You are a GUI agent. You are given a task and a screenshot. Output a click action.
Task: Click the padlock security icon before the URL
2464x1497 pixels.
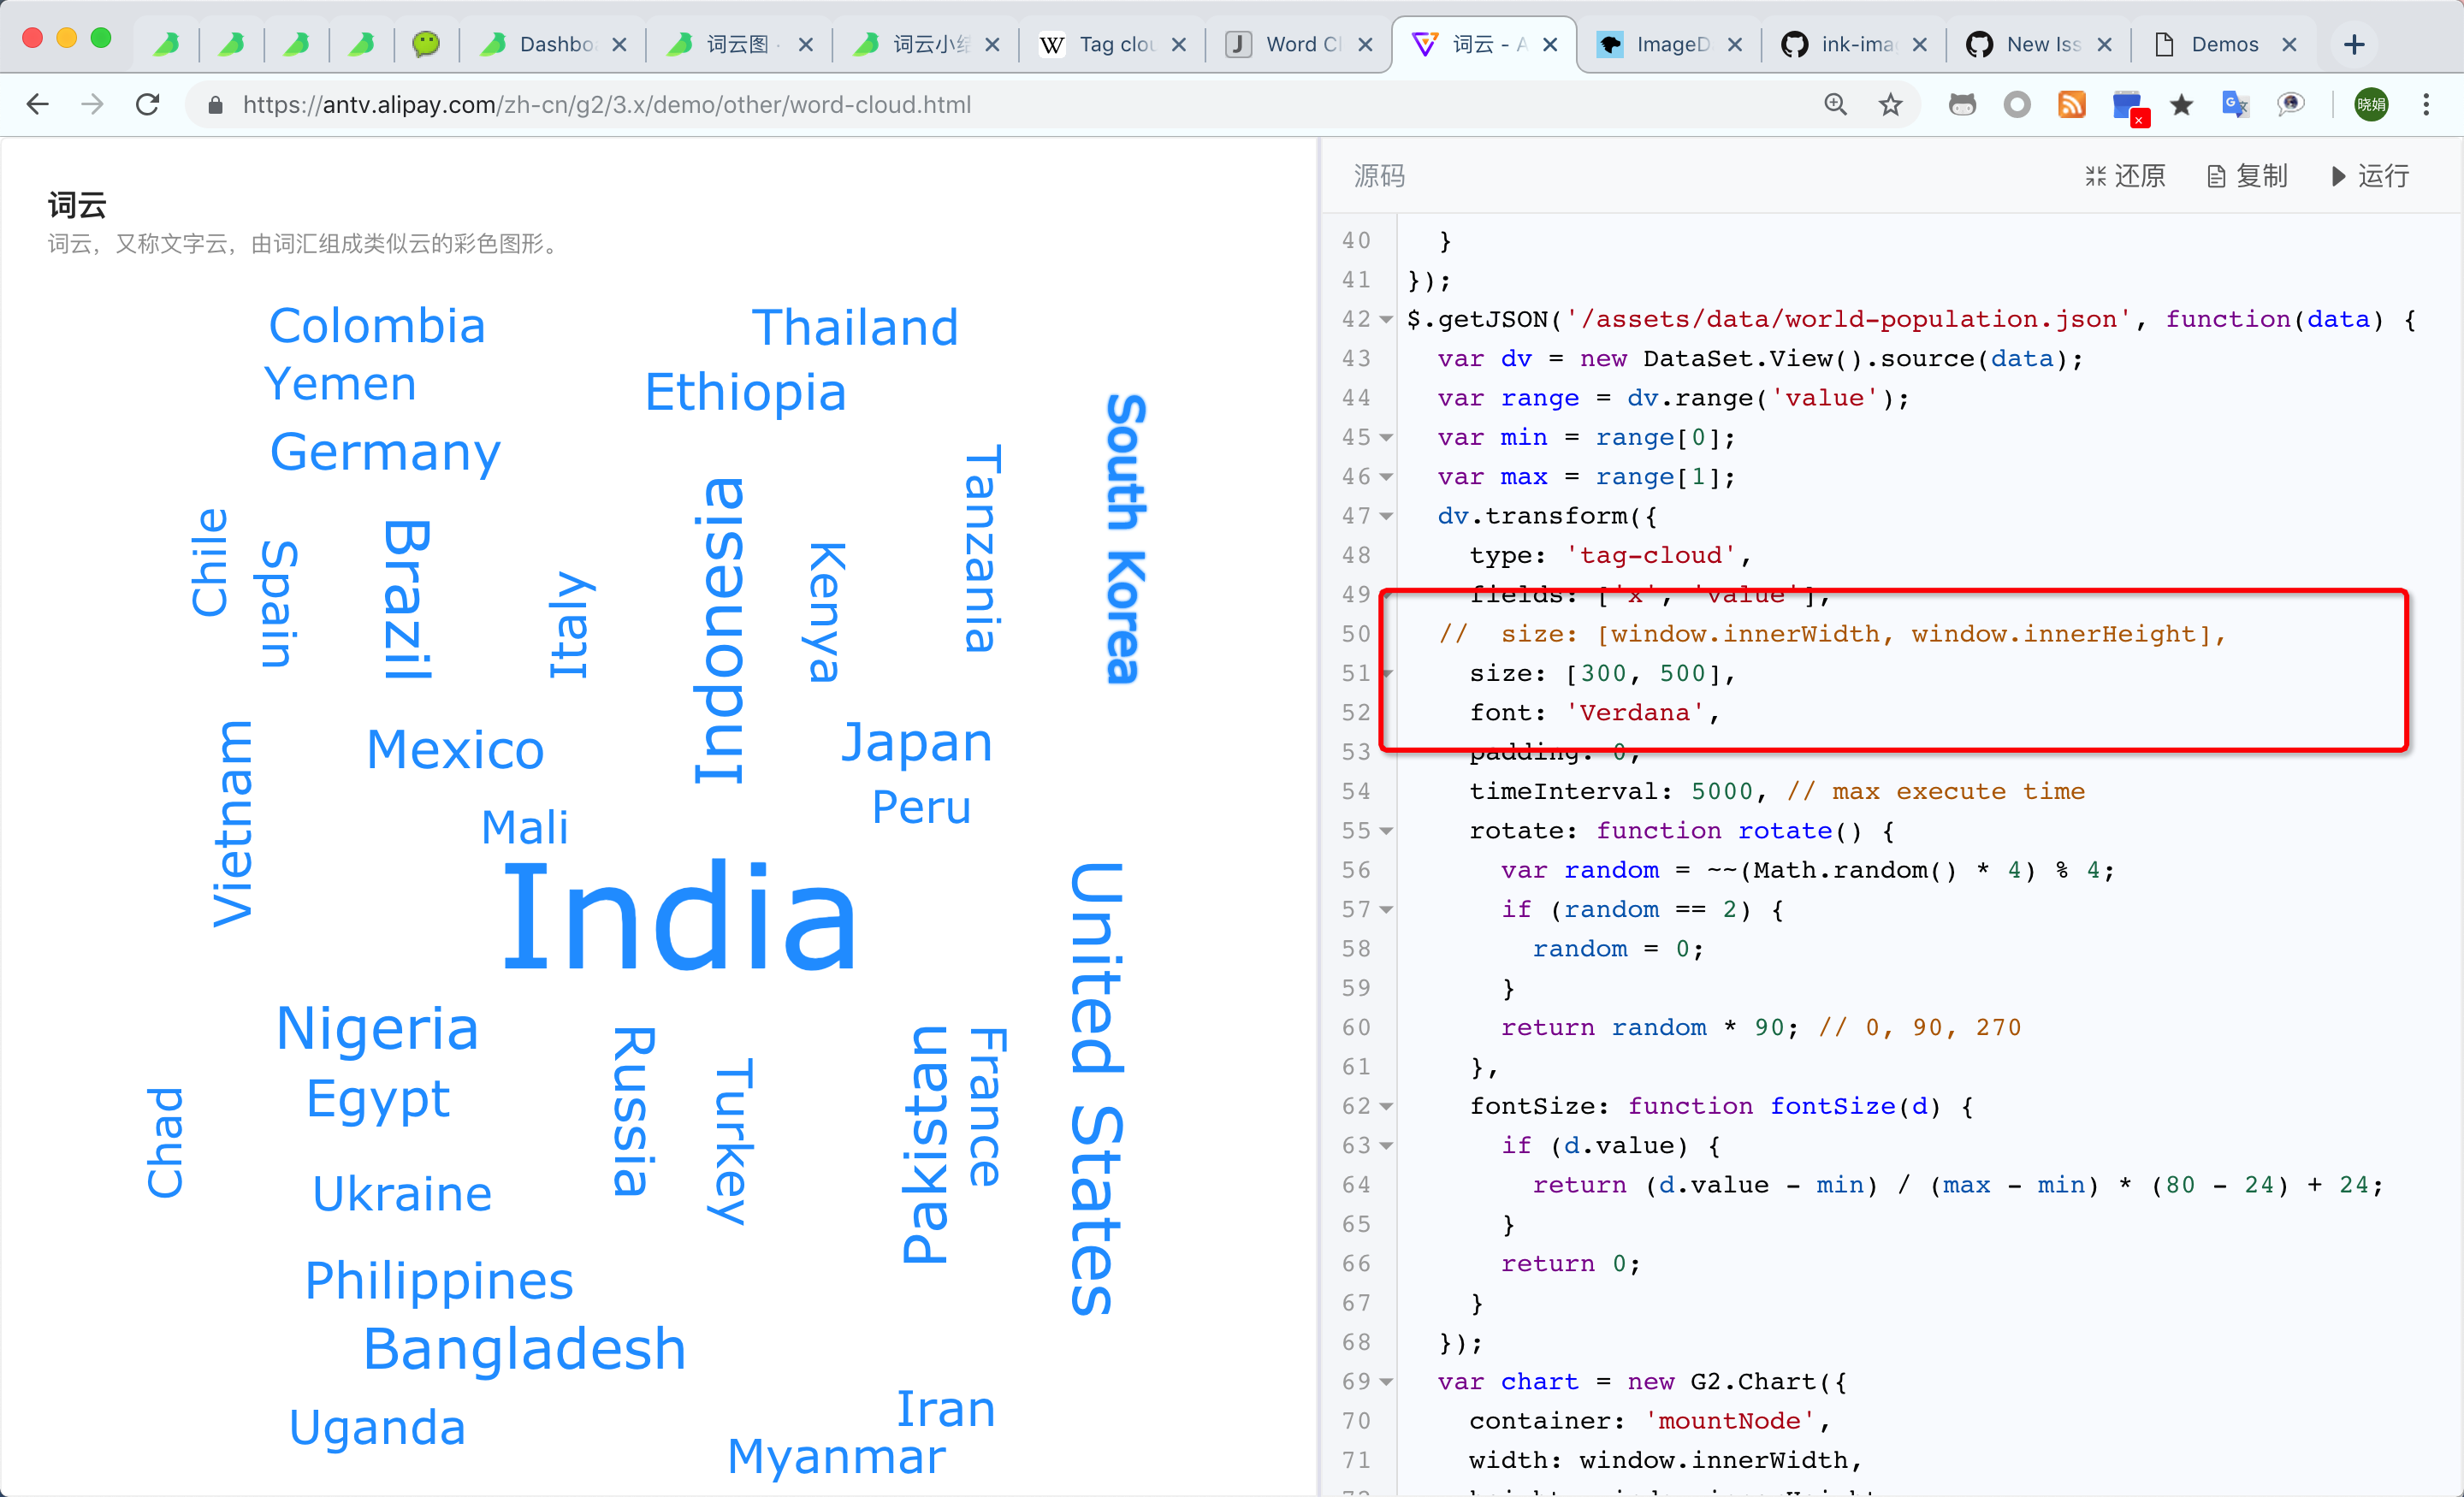coord(214,104)
